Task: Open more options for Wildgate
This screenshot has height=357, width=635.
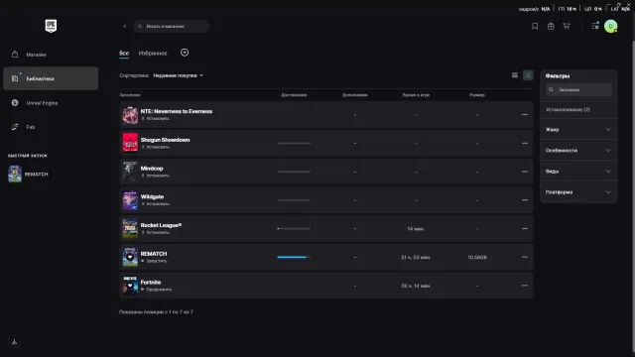Action: pyautogui.click(x=525, y=200)
